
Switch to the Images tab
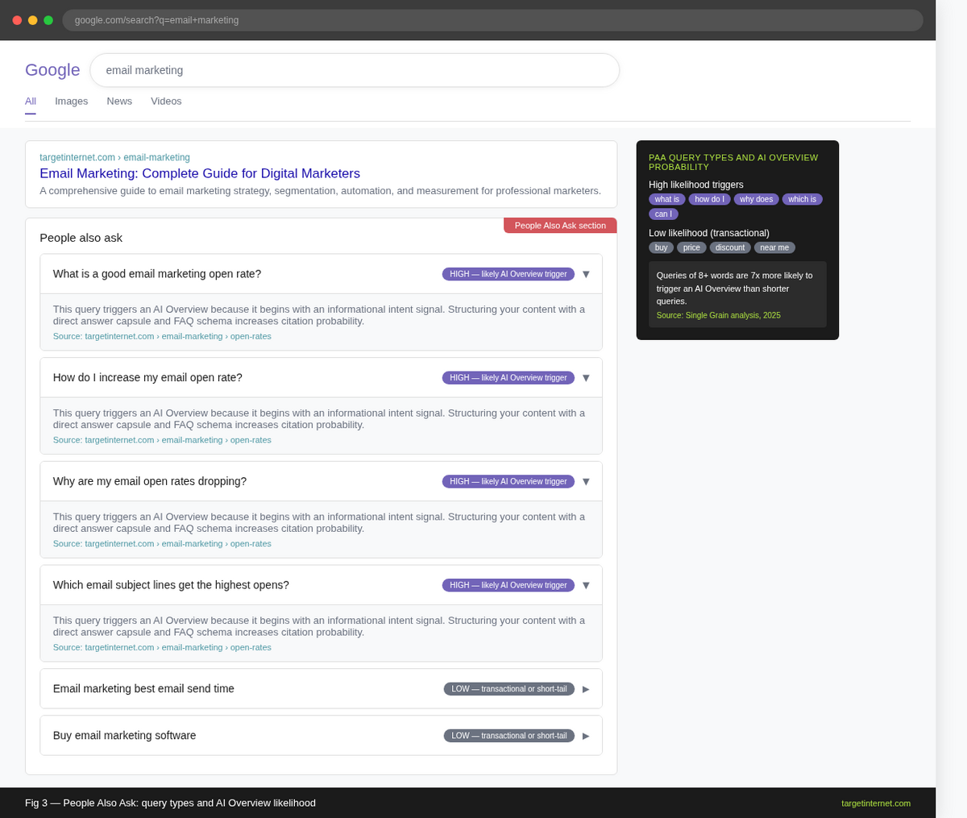tap(71, 101)
